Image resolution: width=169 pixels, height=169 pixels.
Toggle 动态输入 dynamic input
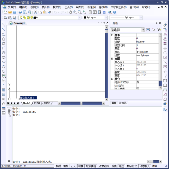pos(145,166)
